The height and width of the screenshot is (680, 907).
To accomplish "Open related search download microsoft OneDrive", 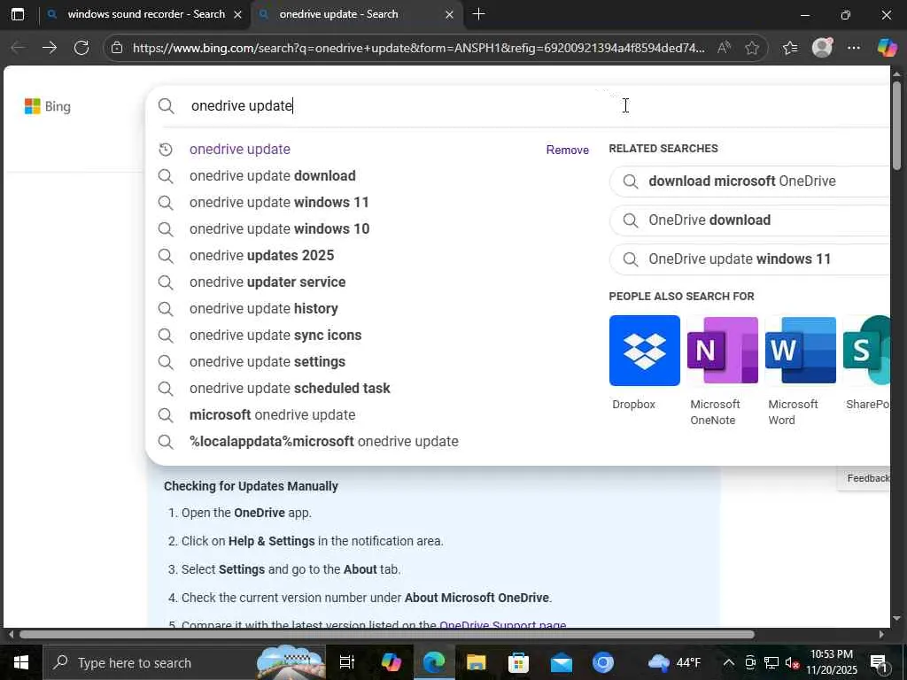I will click(x=749, y=181).
